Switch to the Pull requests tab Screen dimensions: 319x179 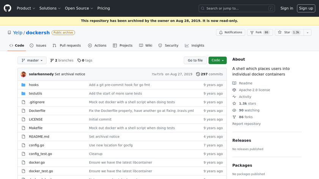[x=67, y=46]
